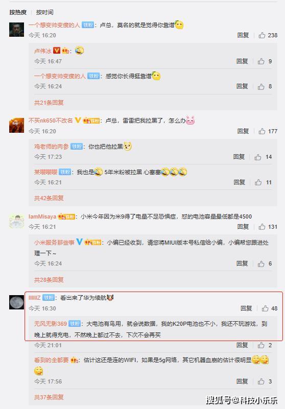Like IamMisaya's comment with 131 likes
This screenshot has width=285, height=409.
click(262, 227)
